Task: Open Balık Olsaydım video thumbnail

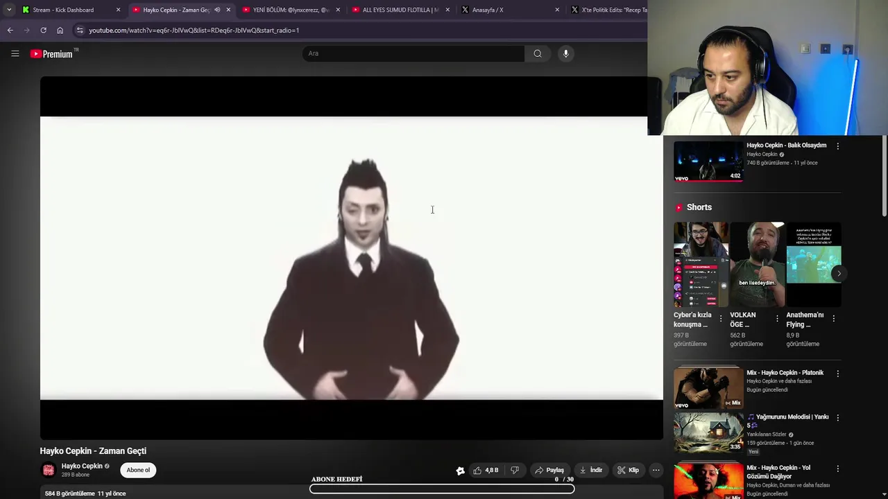Action: [x=708, y=161]
